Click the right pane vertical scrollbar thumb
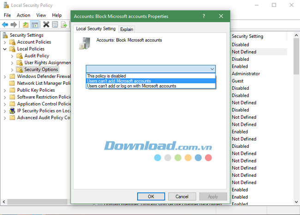 [x=296, y=56]
